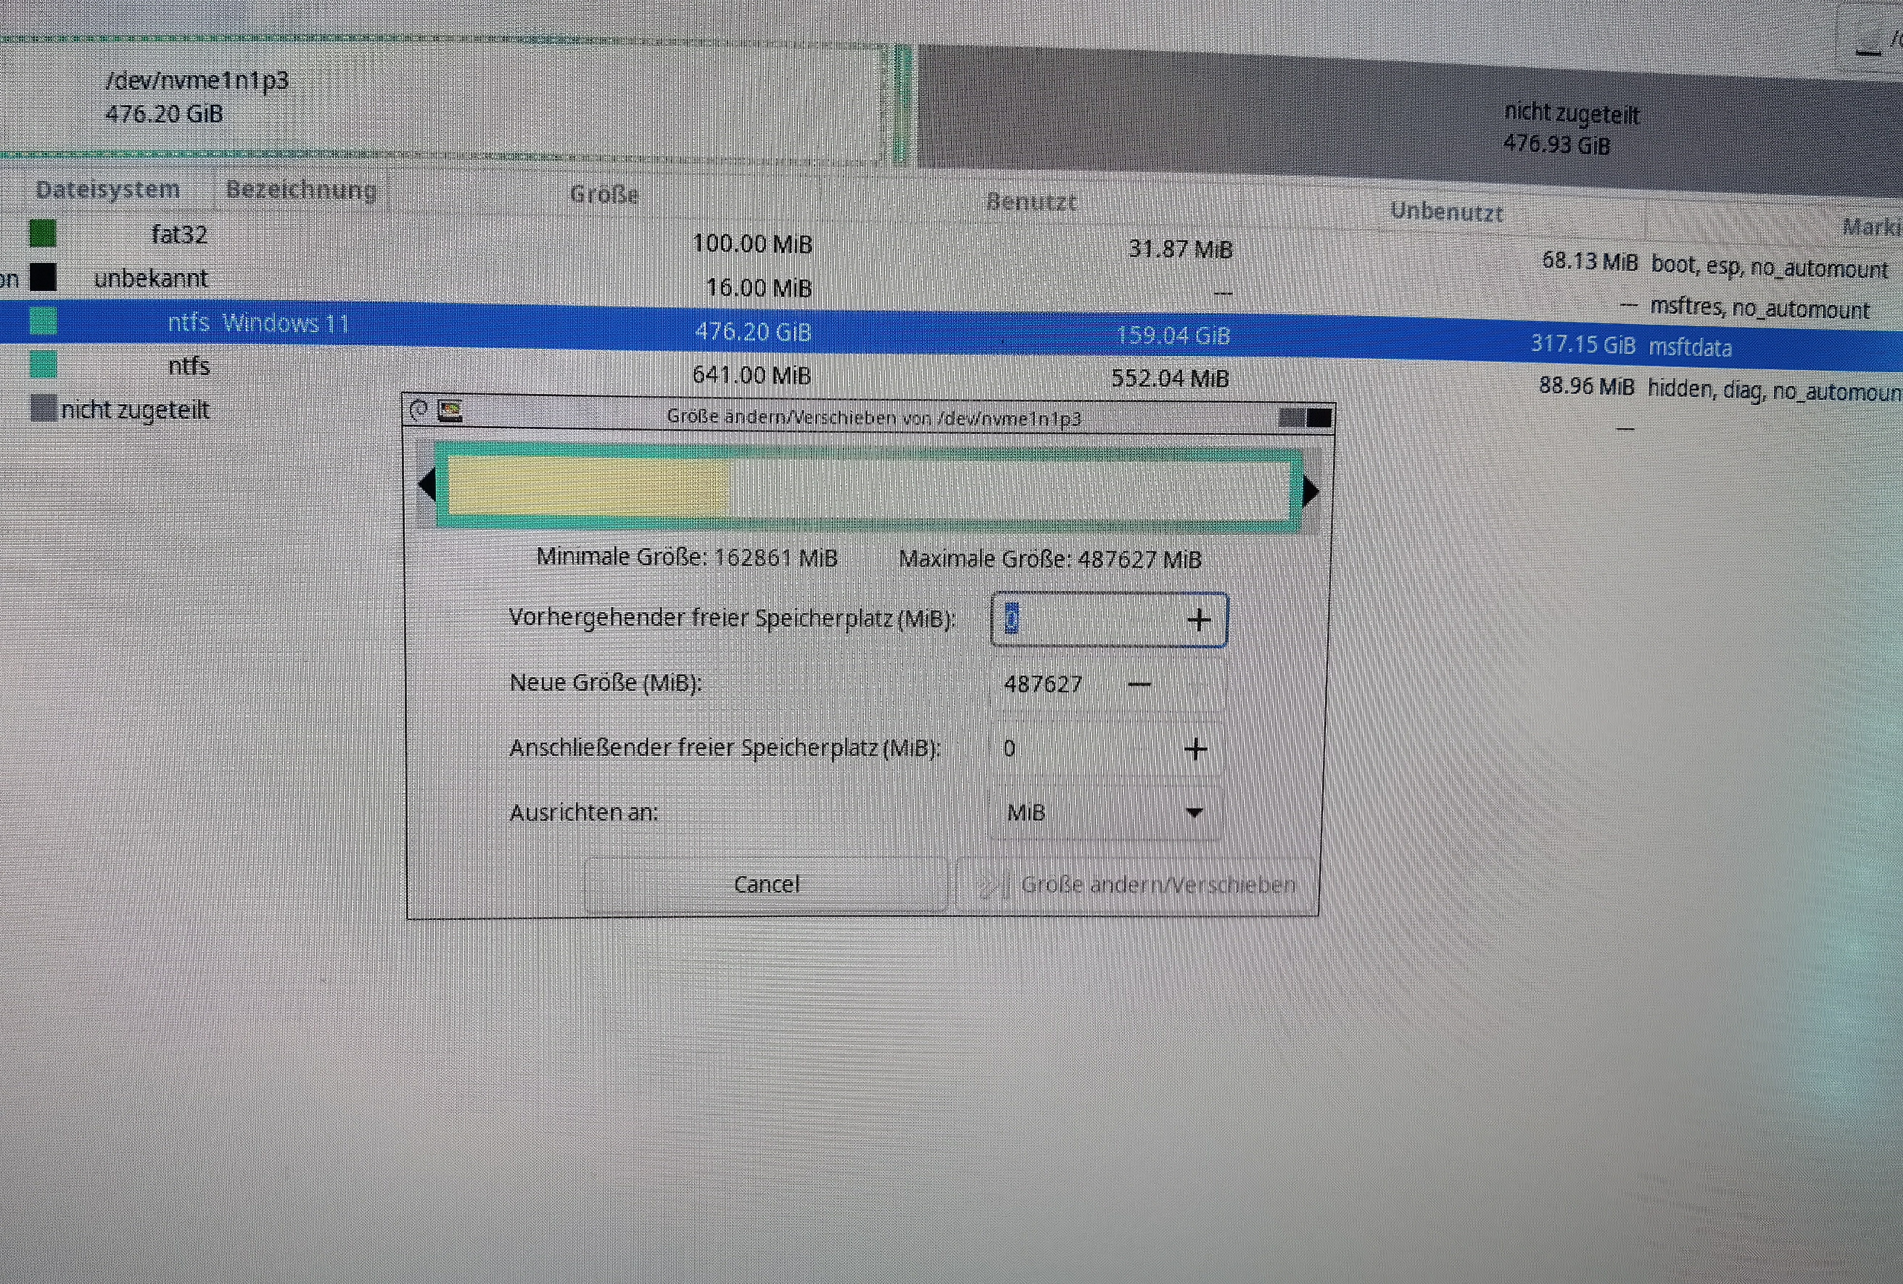Click the 'Vorhergehender freier Speicherplatz' input field
The height and width of the screenshot is (1284, 1903).
tap(1081, 620)
